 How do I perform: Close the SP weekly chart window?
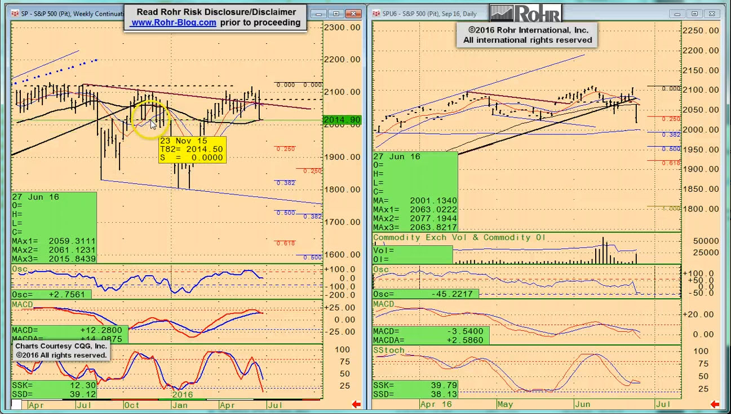click(x=353, y=13)
